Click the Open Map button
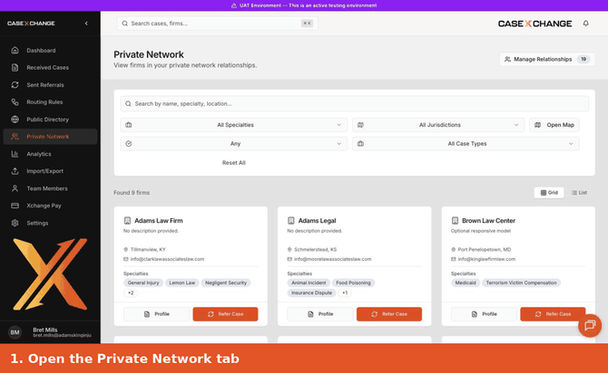Image resolution: width=608 pixels, height=373 pixels. click(x=554, y=125)
